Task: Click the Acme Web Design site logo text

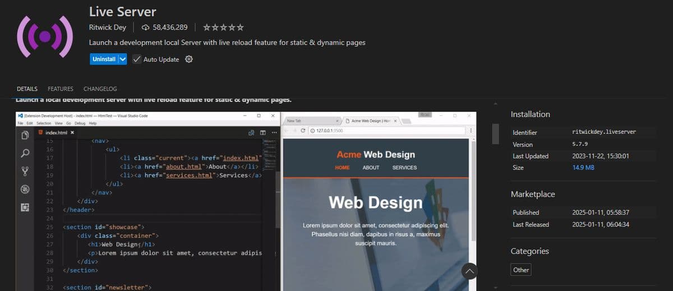Action: 376,154
